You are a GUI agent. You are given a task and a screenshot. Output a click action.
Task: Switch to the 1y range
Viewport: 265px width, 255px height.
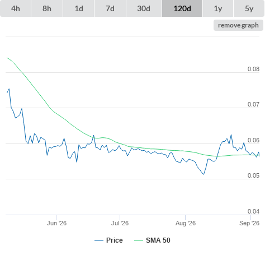(218, 8)
